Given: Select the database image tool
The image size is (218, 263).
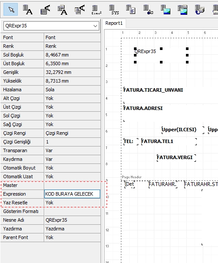Looking at the screenshot, I should point(182,10).
